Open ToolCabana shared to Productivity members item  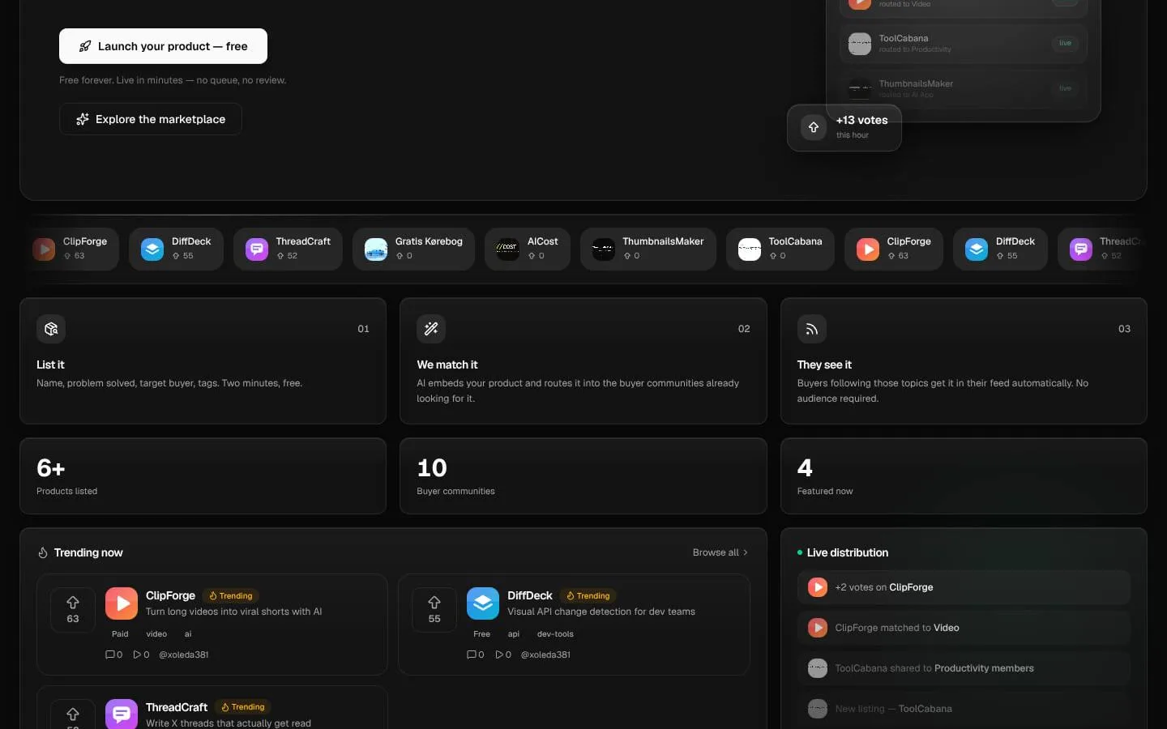(x=964, y=668)
